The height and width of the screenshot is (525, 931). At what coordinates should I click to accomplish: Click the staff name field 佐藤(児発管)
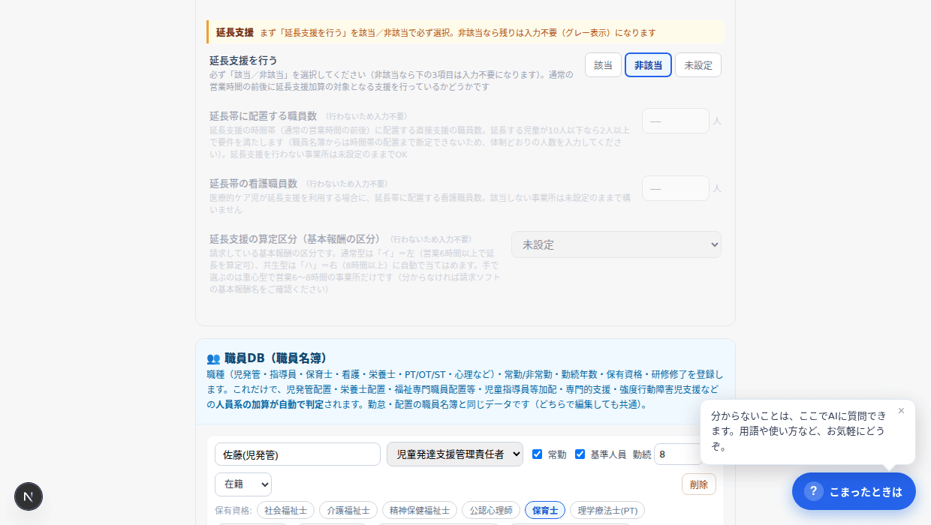[297, 454]
